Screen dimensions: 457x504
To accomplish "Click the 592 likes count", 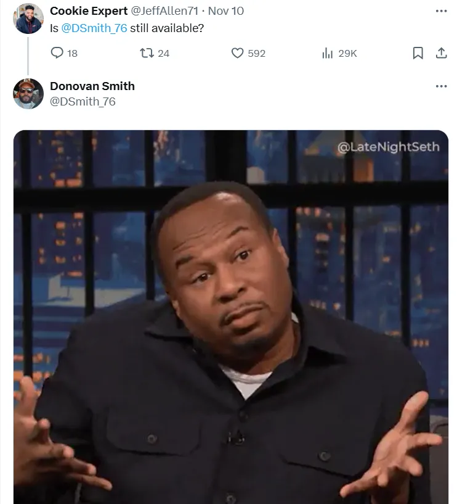I will 256,53.
